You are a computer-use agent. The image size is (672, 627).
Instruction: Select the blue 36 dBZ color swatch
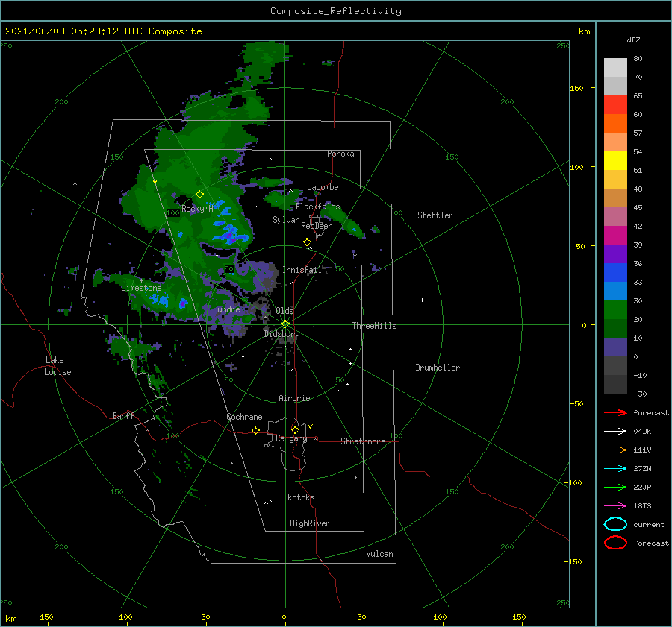point(615,272)
